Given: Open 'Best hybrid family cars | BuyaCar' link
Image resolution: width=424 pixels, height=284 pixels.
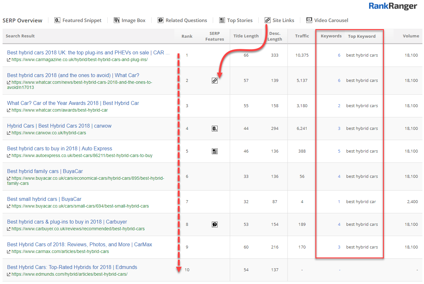Looking at the screenshot, I should (x=45, y=171).
